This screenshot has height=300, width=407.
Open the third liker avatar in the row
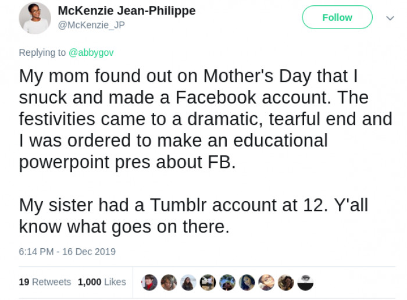(188, 283)
